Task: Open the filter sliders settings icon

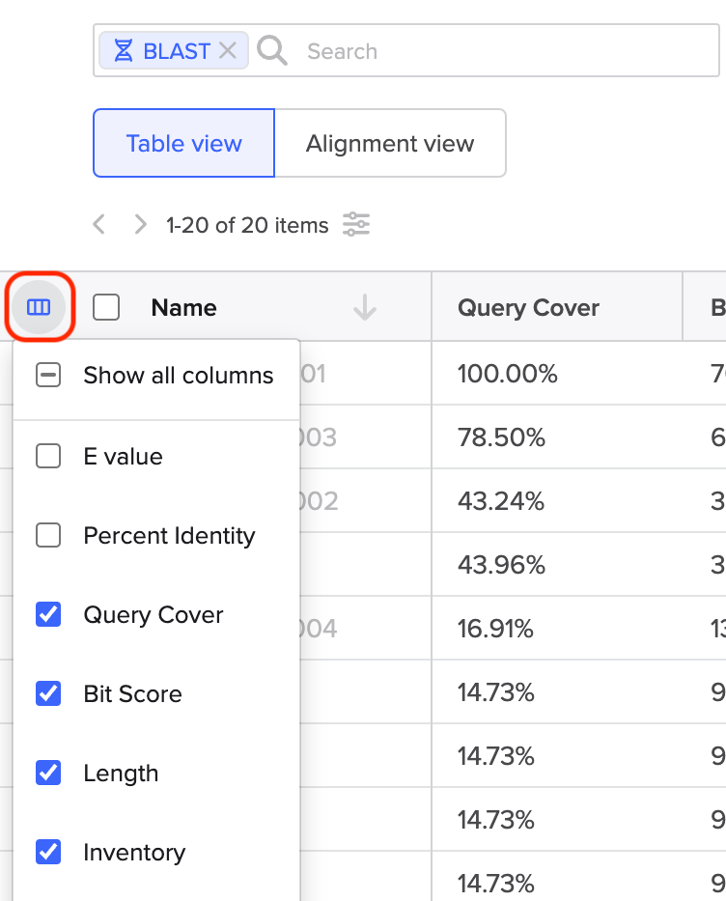Action: tap(357, 225)
